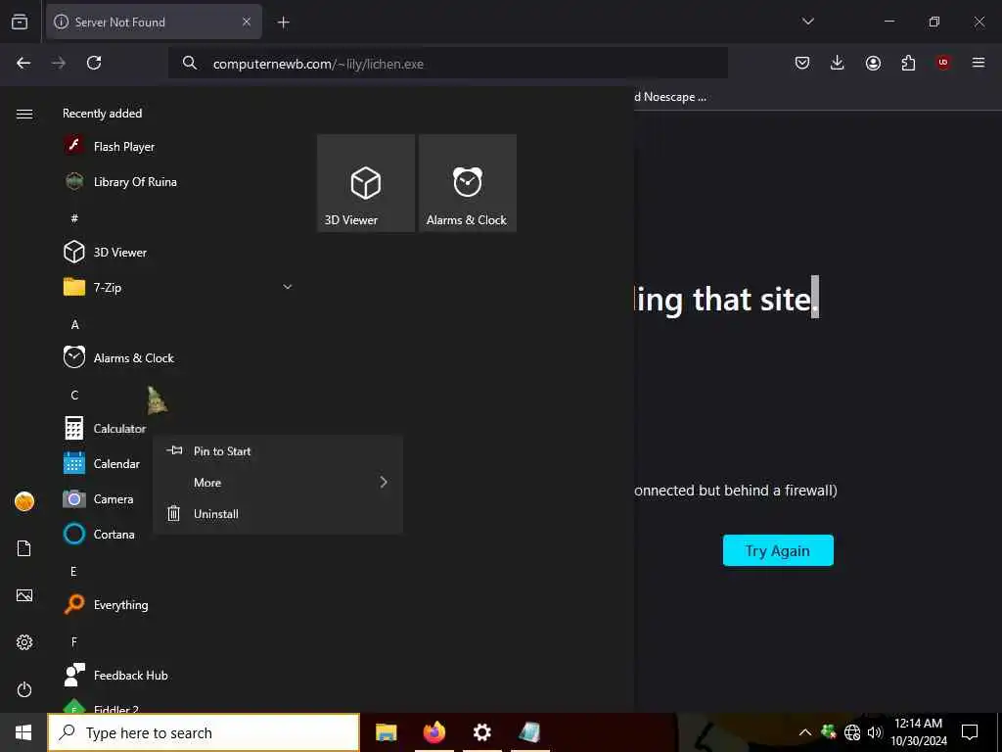Screen dimensions: 1002x752
Task: Open Flash Player from Recently added
Action: (109, 147)
